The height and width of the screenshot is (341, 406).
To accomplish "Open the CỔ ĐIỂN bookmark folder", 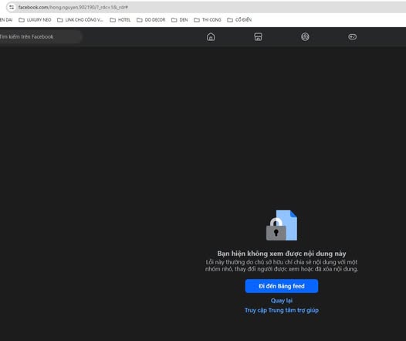I will point(239,20).
